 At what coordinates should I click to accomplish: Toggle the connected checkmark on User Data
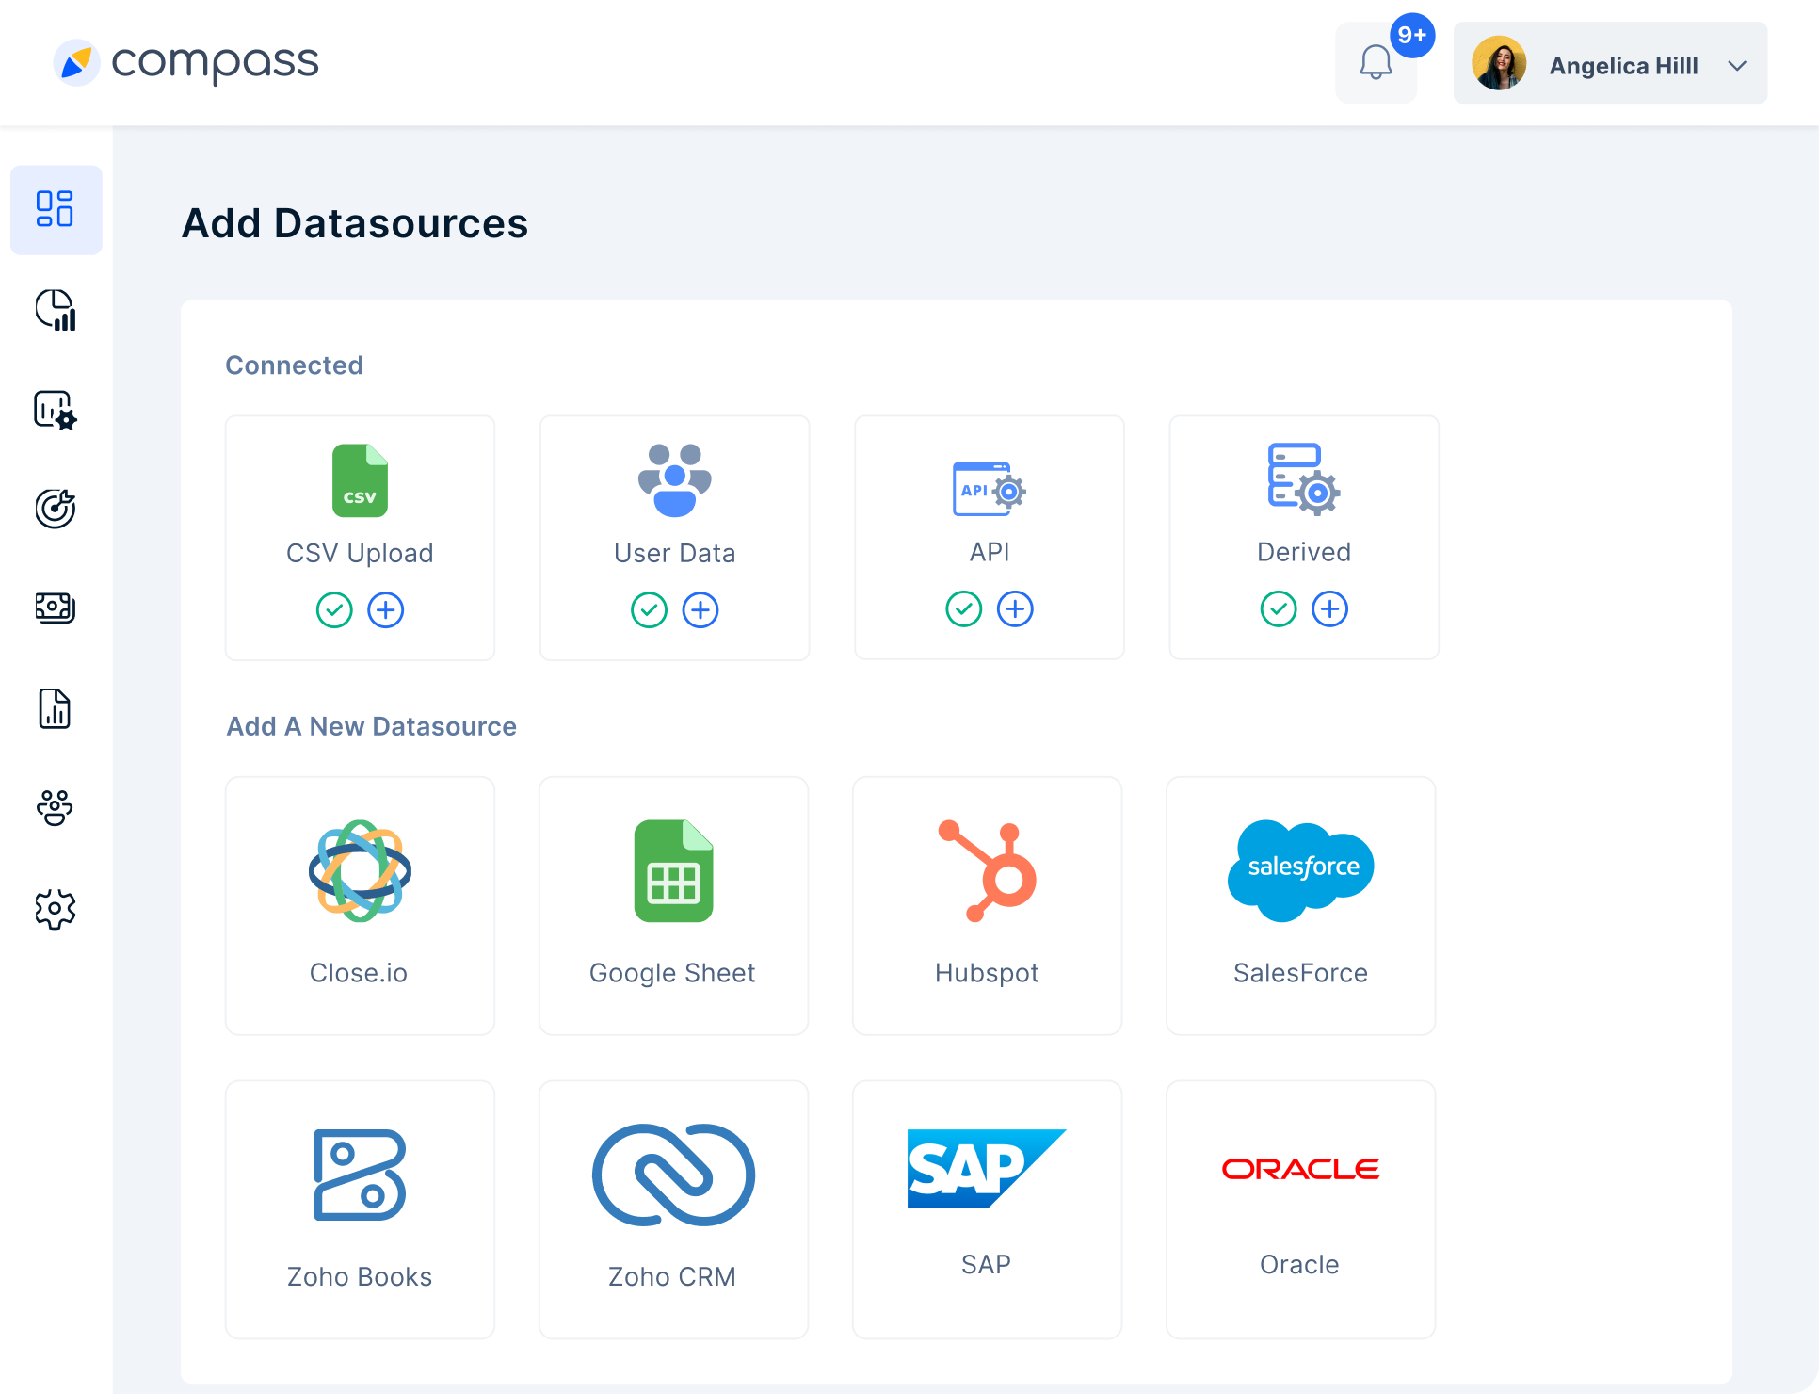(649, 610)
